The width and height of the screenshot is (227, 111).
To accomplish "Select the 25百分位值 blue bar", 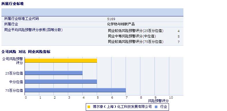I will coord(53,73).
